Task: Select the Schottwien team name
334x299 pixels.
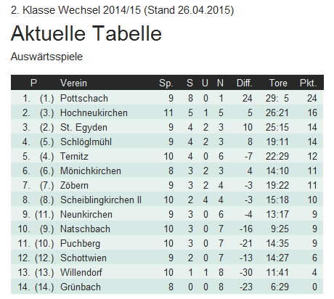Action: (83, 258)
